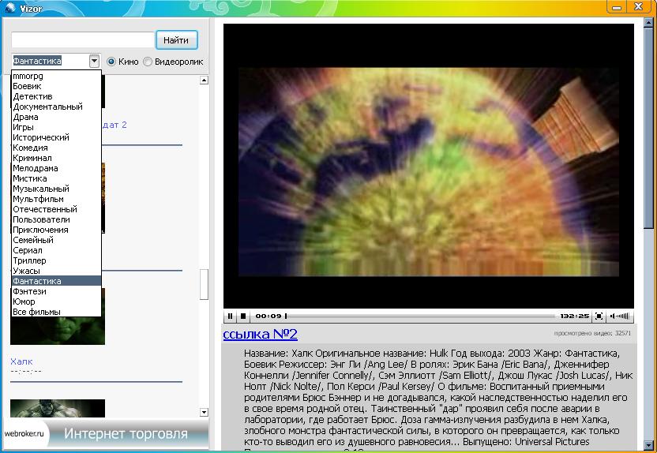The height and width of the screenshot is (453, 657).
Task: Open the ссылка №2 link
Action: 261,334
